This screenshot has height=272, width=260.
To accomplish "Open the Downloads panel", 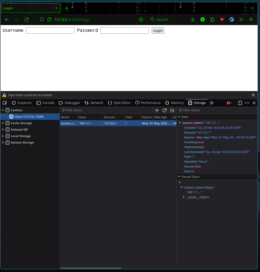I will pos(193,19).
